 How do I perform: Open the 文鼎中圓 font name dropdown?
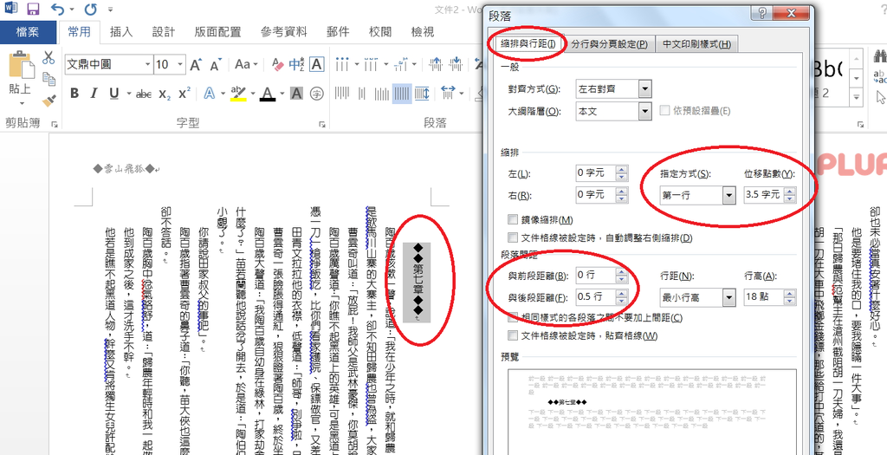(x=147, y=64)
